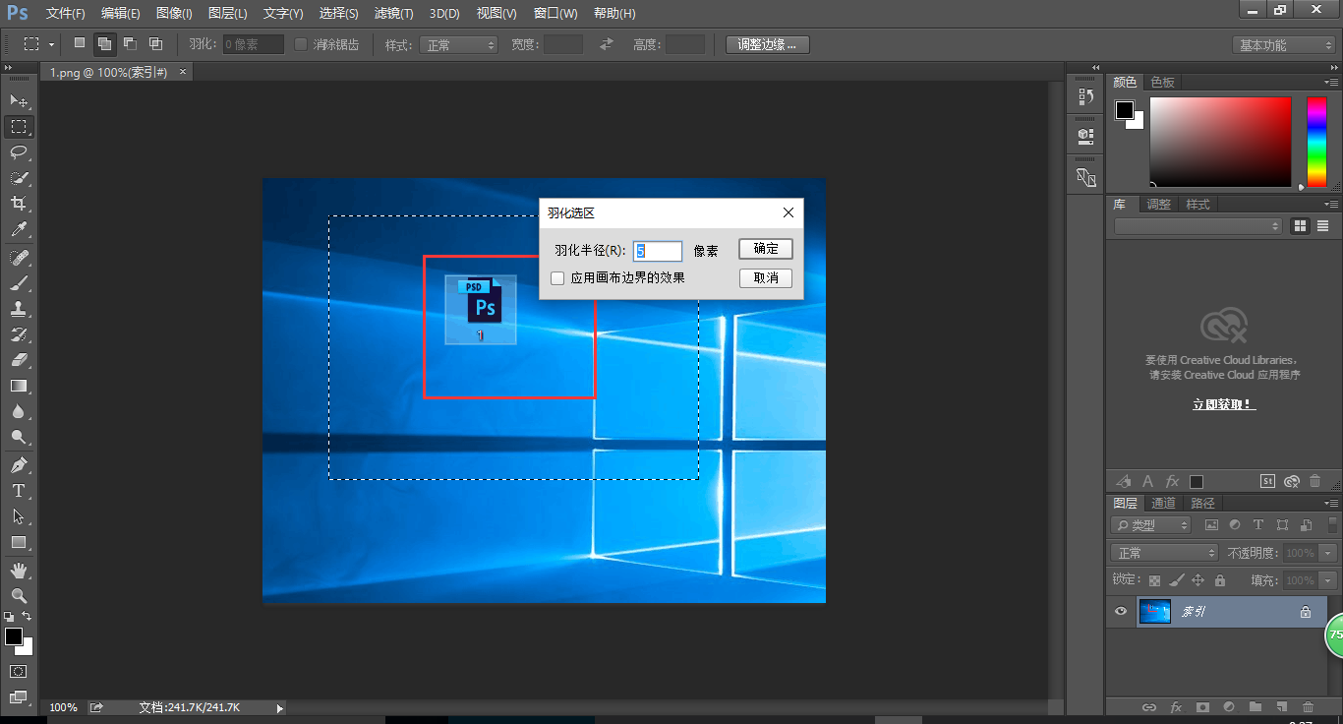Toggle lock transparent pixels icon
1343x724 pixels.
point(1154,580)
